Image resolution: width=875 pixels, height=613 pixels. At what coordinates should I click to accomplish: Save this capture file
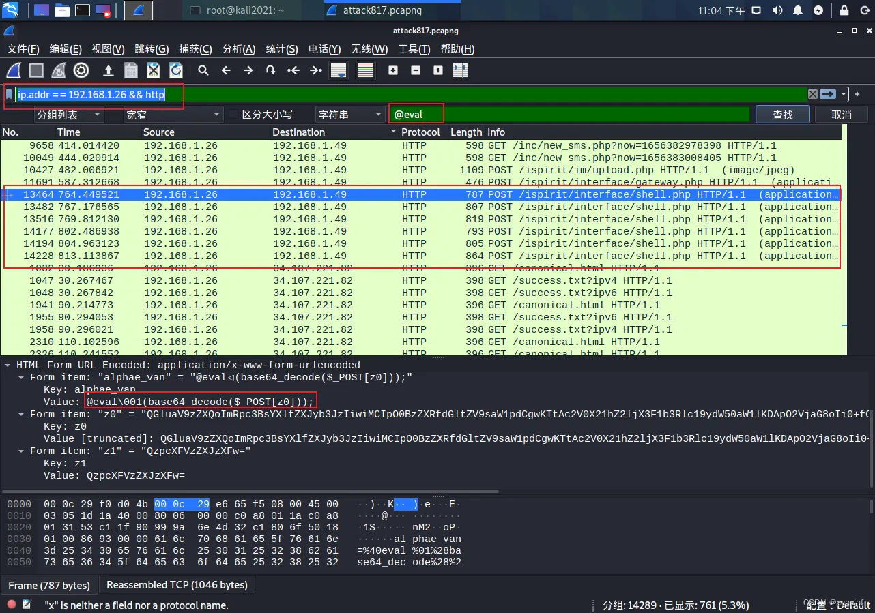131,70
